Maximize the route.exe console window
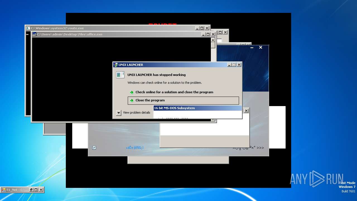The image size is (357, 201). pyautogui.click(x=202, y=28)
